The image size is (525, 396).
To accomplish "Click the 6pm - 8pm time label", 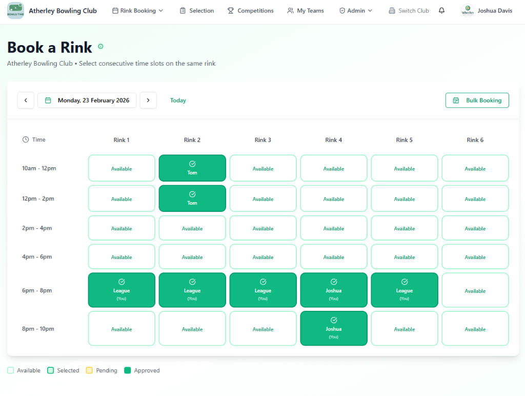I will pos(37,290).
